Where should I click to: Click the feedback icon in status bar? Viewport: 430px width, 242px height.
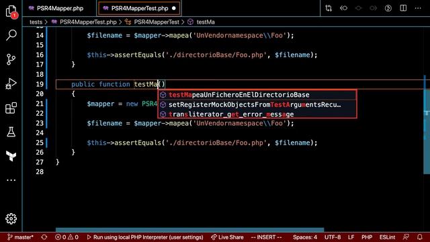406,237
